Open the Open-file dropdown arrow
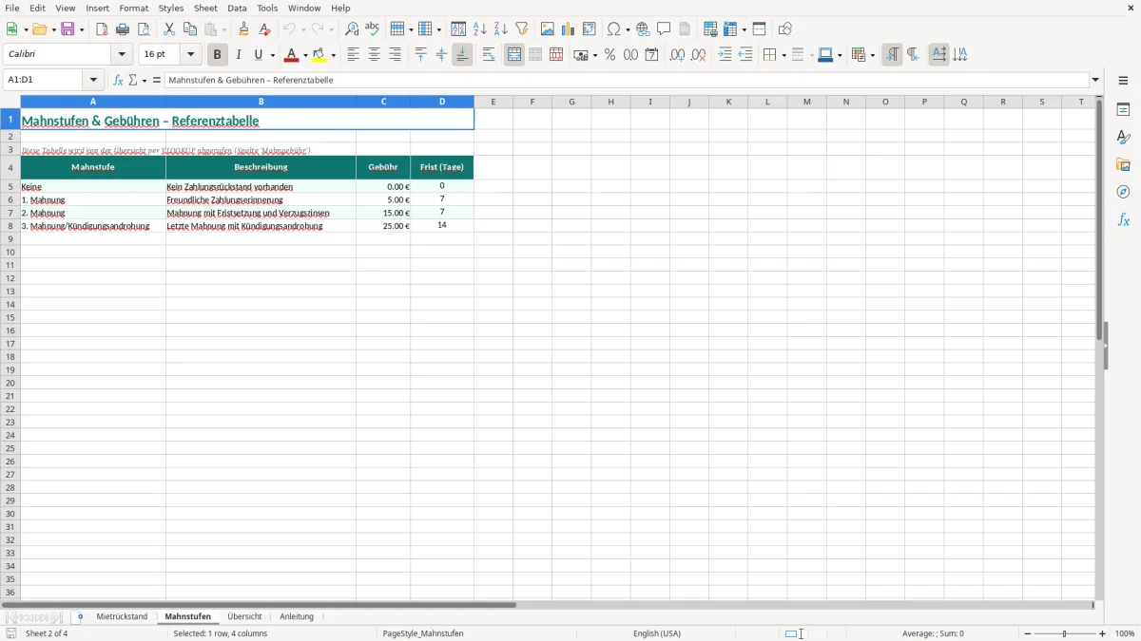The width and height of the screenshot is (1141, 641). tap(53, 29)
